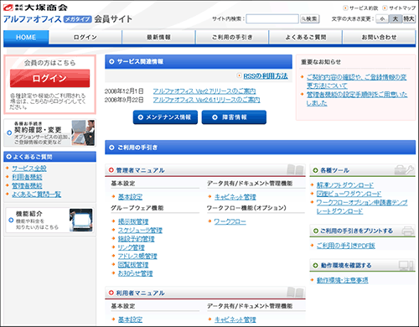The image size is (419, 327).
Task: Open the ご利用の手引き navigation tab
Action: pos(232,37)
